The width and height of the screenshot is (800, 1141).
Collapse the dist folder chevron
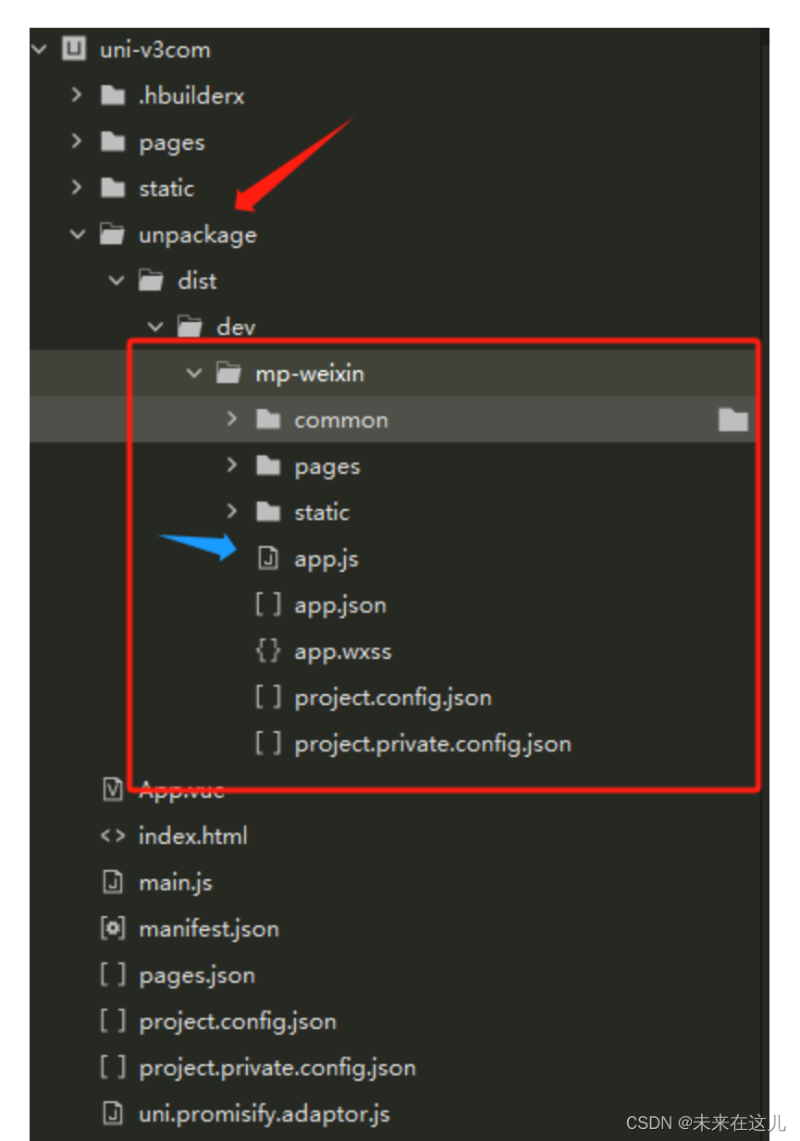point(116,280)
